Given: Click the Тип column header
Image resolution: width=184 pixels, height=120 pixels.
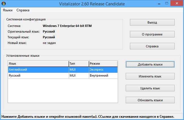Looking at the screenshot, I should tap(78, 64).
